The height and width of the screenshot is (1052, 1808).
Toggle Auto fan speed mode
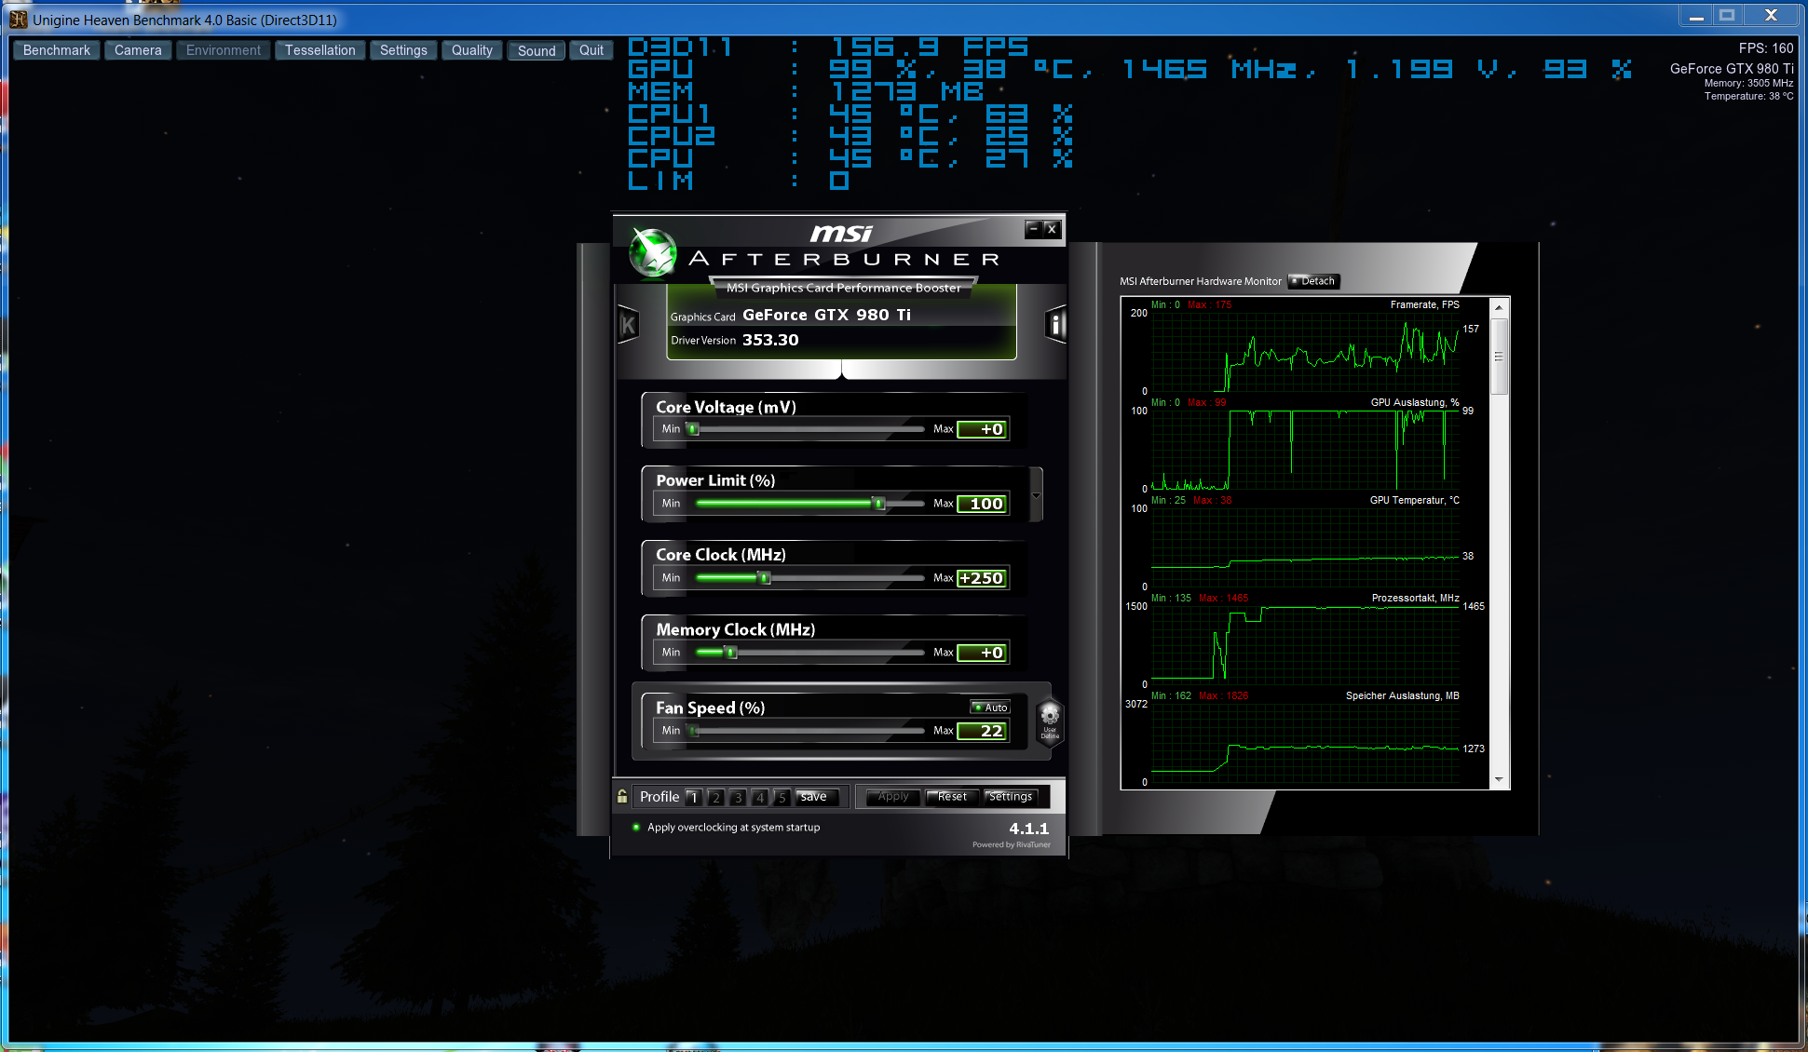tap(990, 708)
